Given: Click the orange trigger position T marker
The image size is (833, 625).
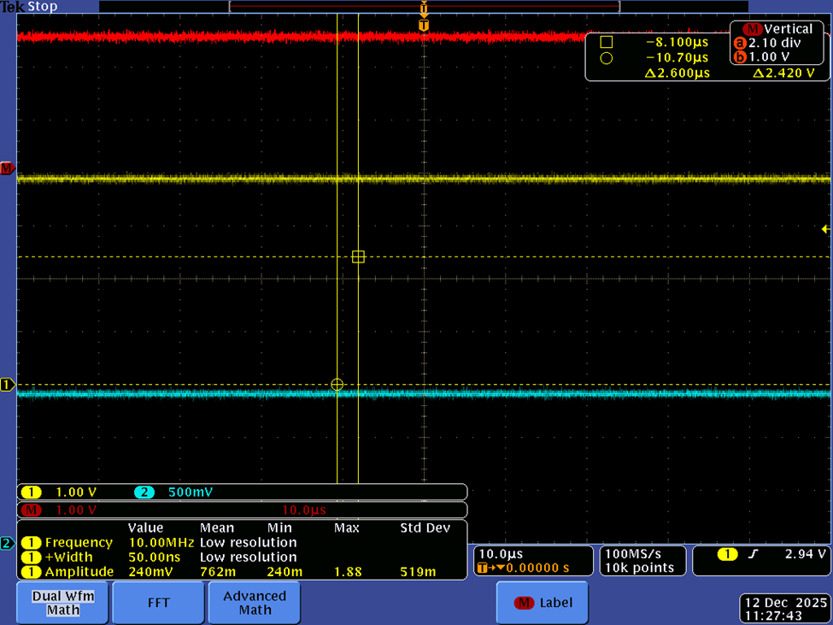Looking at the screenshot, I should click(424, 26).
